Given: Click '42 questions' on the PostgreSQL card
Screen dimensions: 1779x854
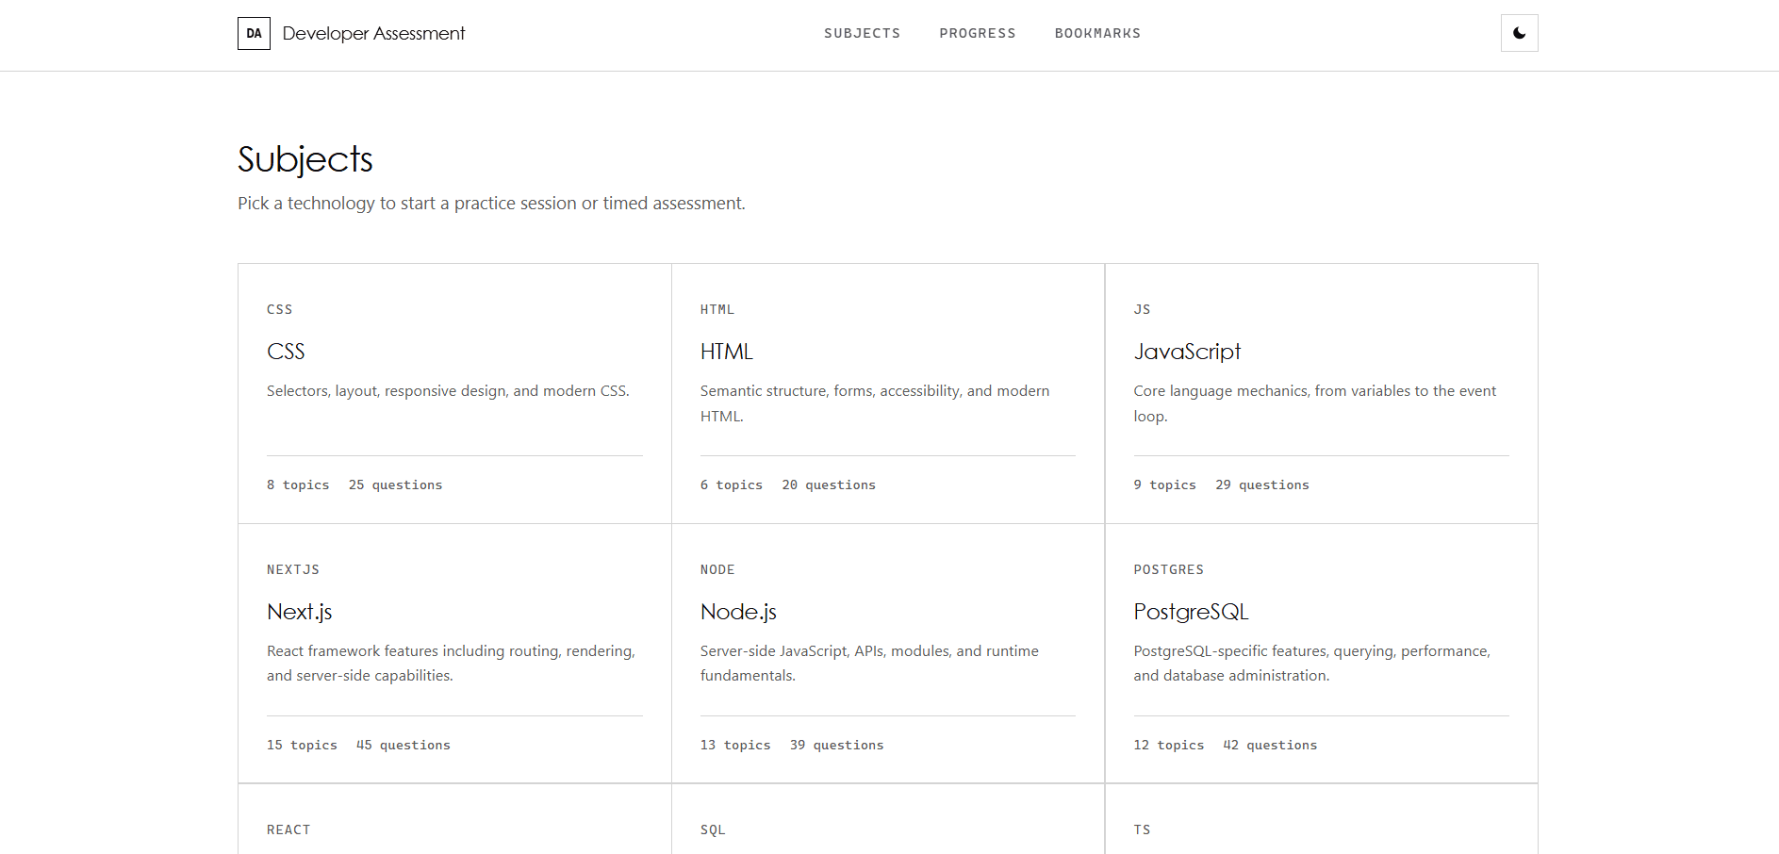Looking at the screenshot, I should coord(1270,745).
